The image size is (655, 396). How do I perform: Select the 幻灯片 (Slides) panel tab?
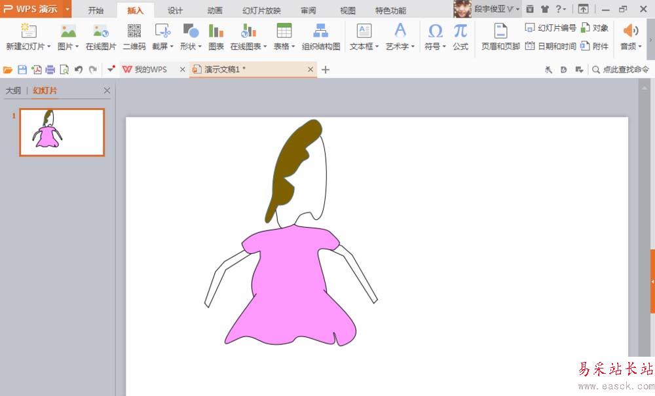tap(45, 90)
